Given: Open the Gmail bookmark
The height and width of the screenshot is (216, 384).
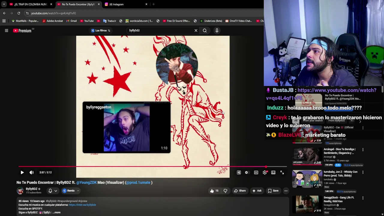Looking at the screenshot, I should click(x=71, y=21).
